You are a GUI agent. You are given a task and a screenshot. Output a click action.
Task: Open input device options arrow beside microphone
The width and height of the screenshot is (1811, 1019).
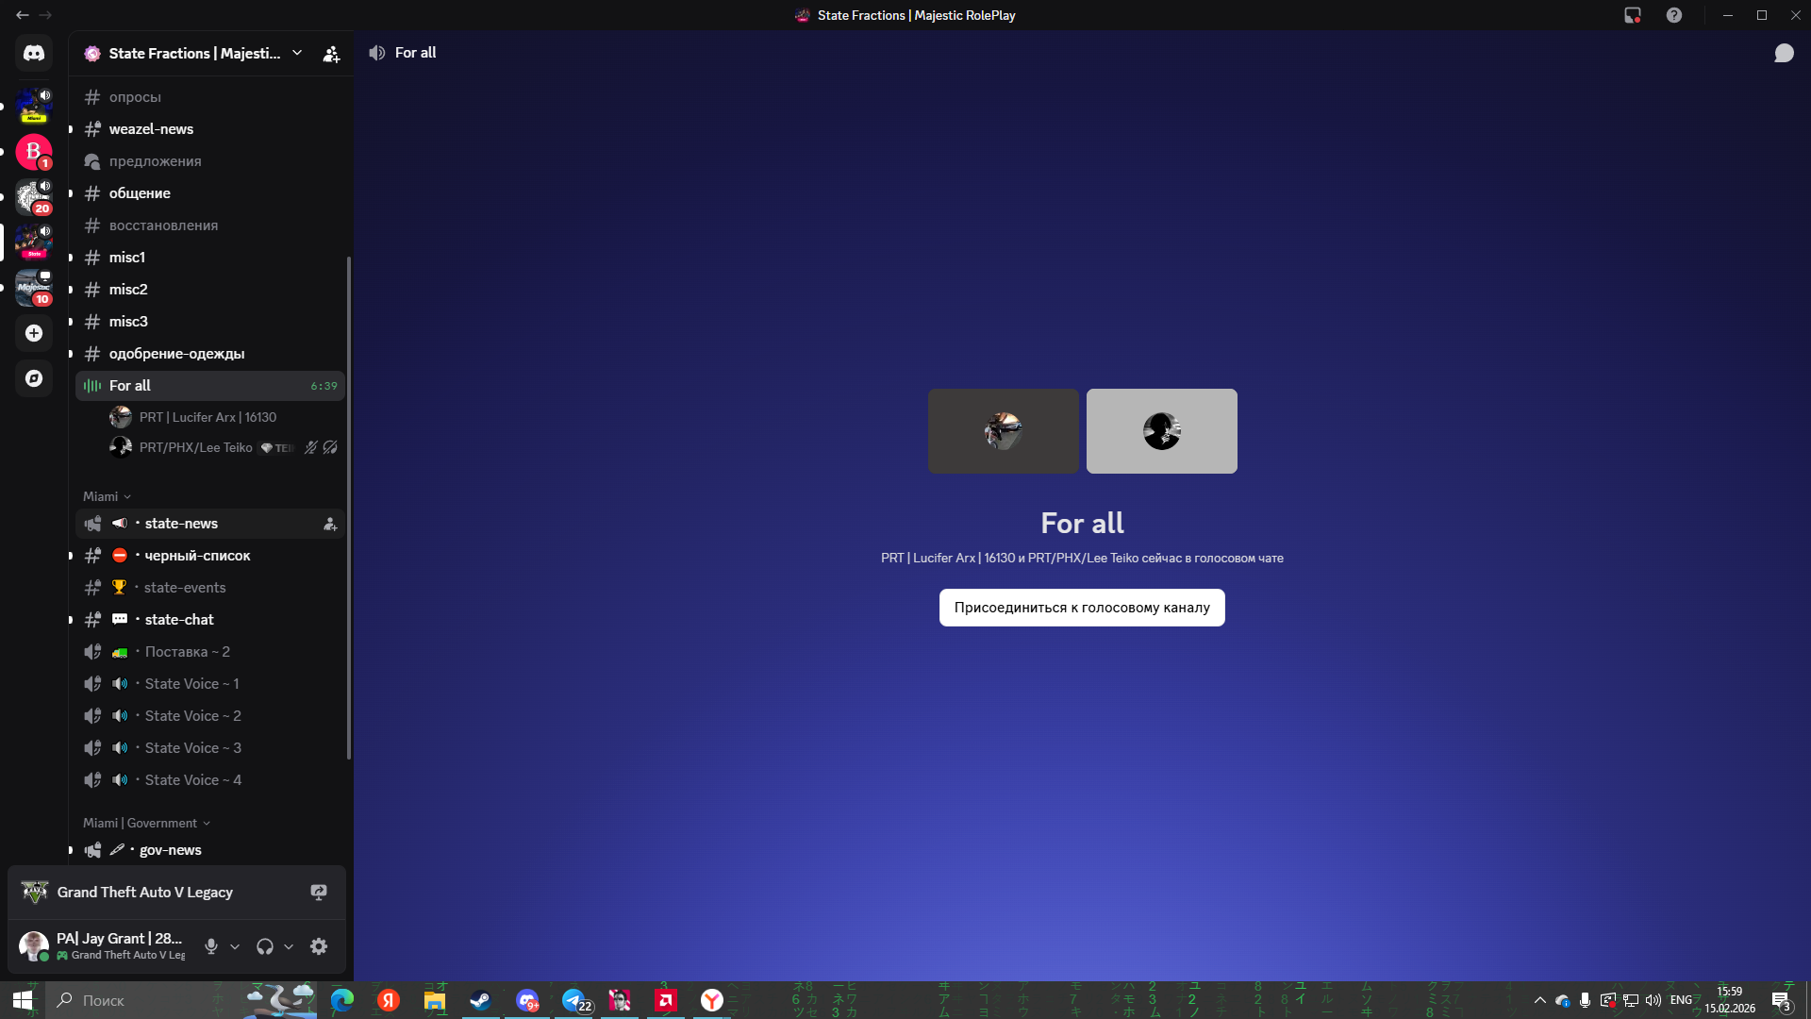235,946
